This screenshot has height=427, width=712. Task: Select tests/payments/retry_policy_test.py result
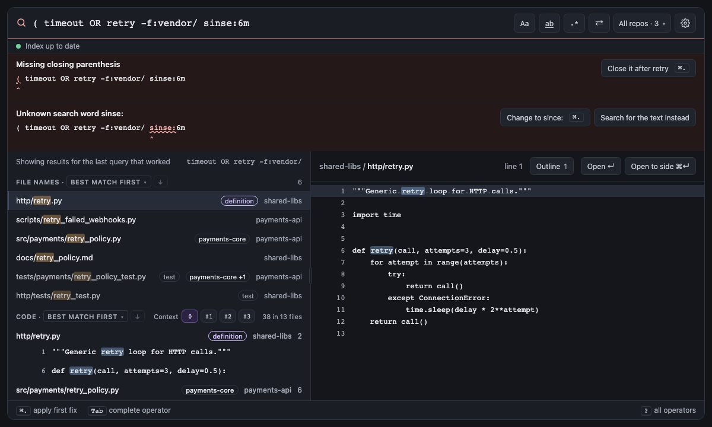[159, 277]
